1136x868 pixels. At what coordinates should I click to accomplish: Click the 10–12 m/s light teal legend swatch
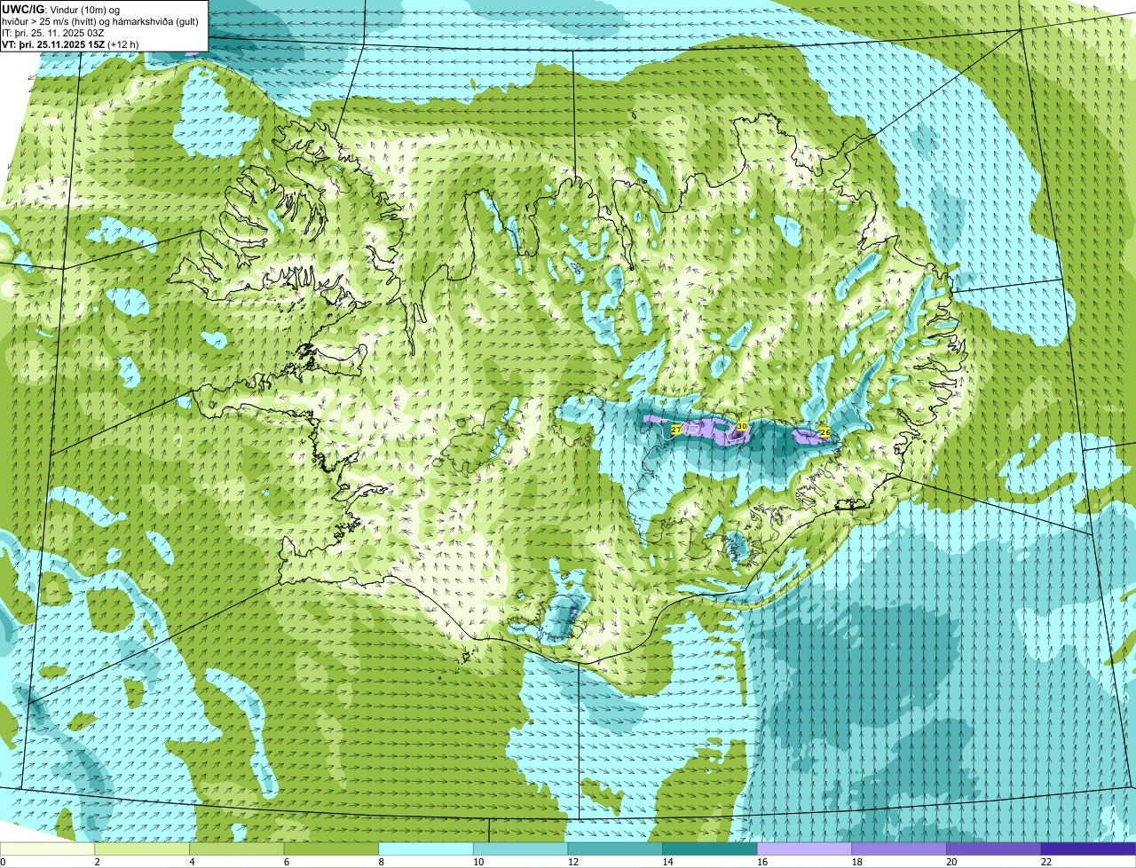pos(520,848)
